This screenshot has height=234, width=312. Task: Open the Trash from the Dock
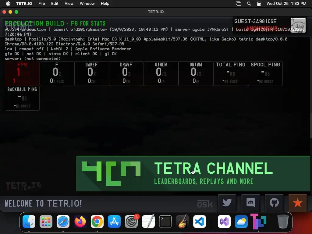tap(283, 222)
